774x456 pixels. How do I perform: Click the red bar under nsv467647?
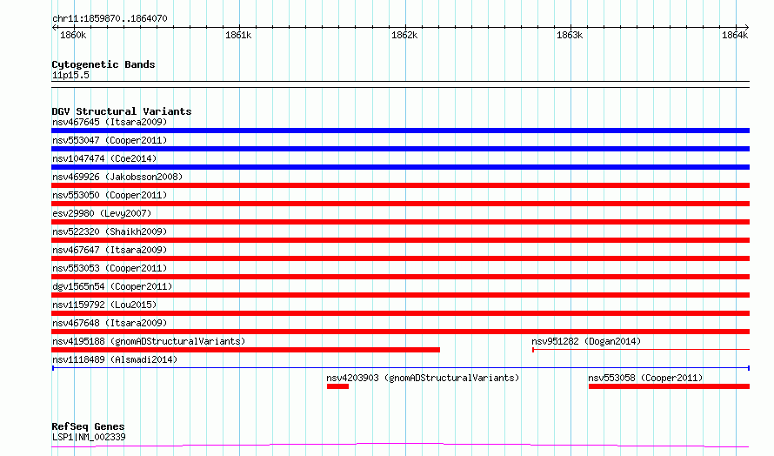pos(400,258)
